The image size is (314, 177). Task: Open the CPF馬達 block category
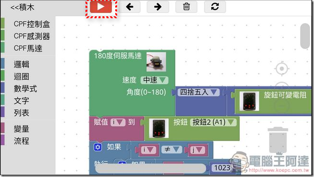[x=28, y=48]
